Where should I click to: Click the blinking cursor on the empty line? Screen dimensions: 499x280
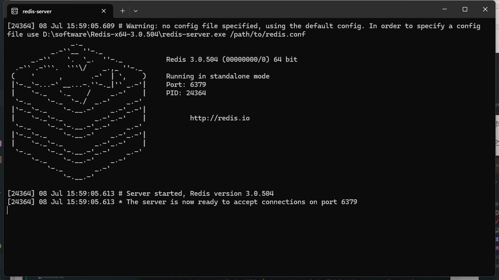pos(8,210)
